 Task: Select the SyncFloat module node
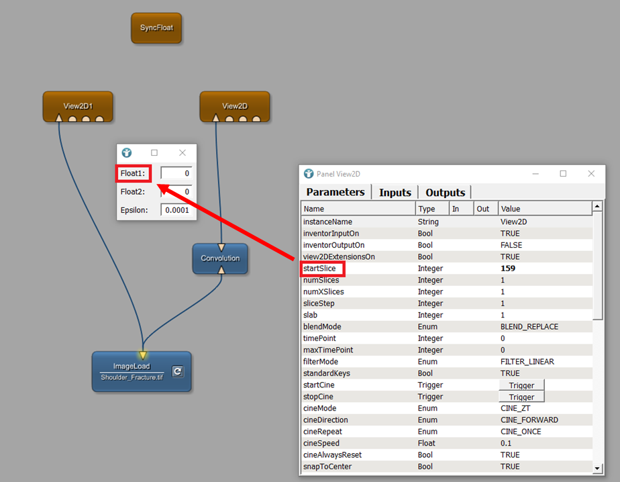point(156,28)
